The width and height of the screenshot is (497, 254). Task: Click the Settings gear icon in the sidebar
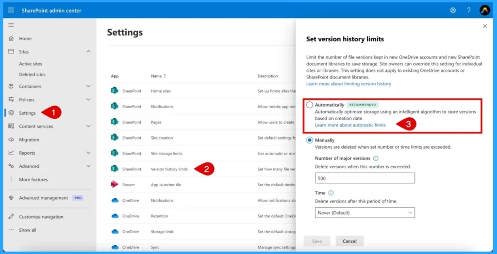point(11,113)
